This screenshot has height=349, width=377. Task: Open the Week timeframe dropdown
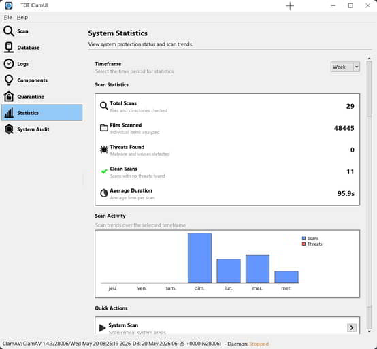coord(345,67)
